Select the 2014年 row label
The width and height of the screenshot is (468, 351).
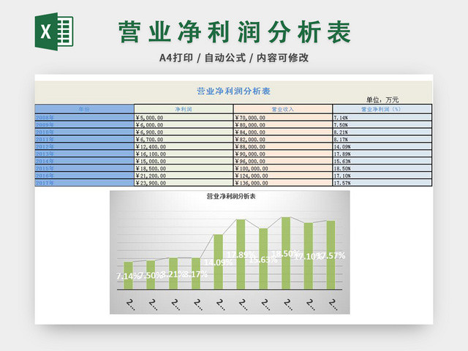tap(85, 161)
